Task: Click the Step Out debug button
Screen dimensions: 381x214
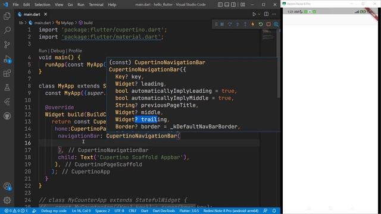Action: [x=245, y=24]
